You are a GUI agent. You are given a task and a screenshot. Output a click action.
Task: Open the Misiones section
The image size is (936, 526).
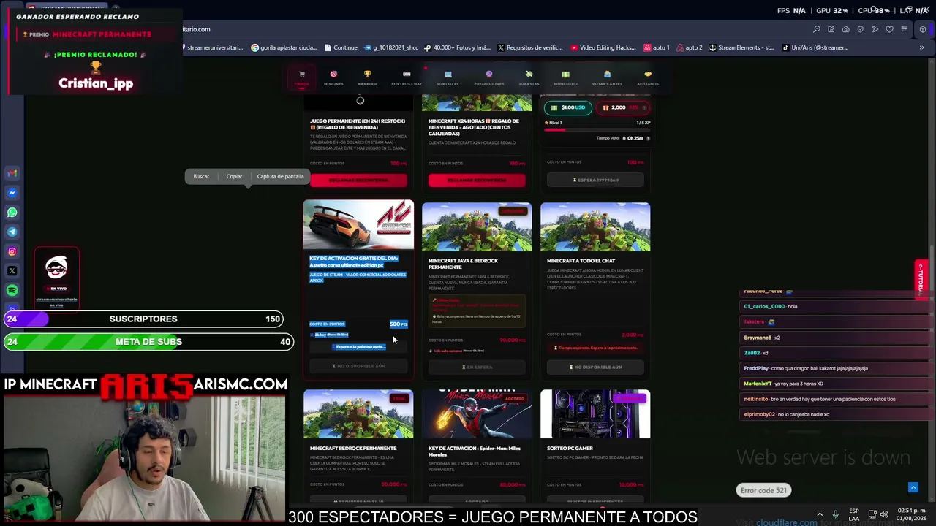coord(333,77)
